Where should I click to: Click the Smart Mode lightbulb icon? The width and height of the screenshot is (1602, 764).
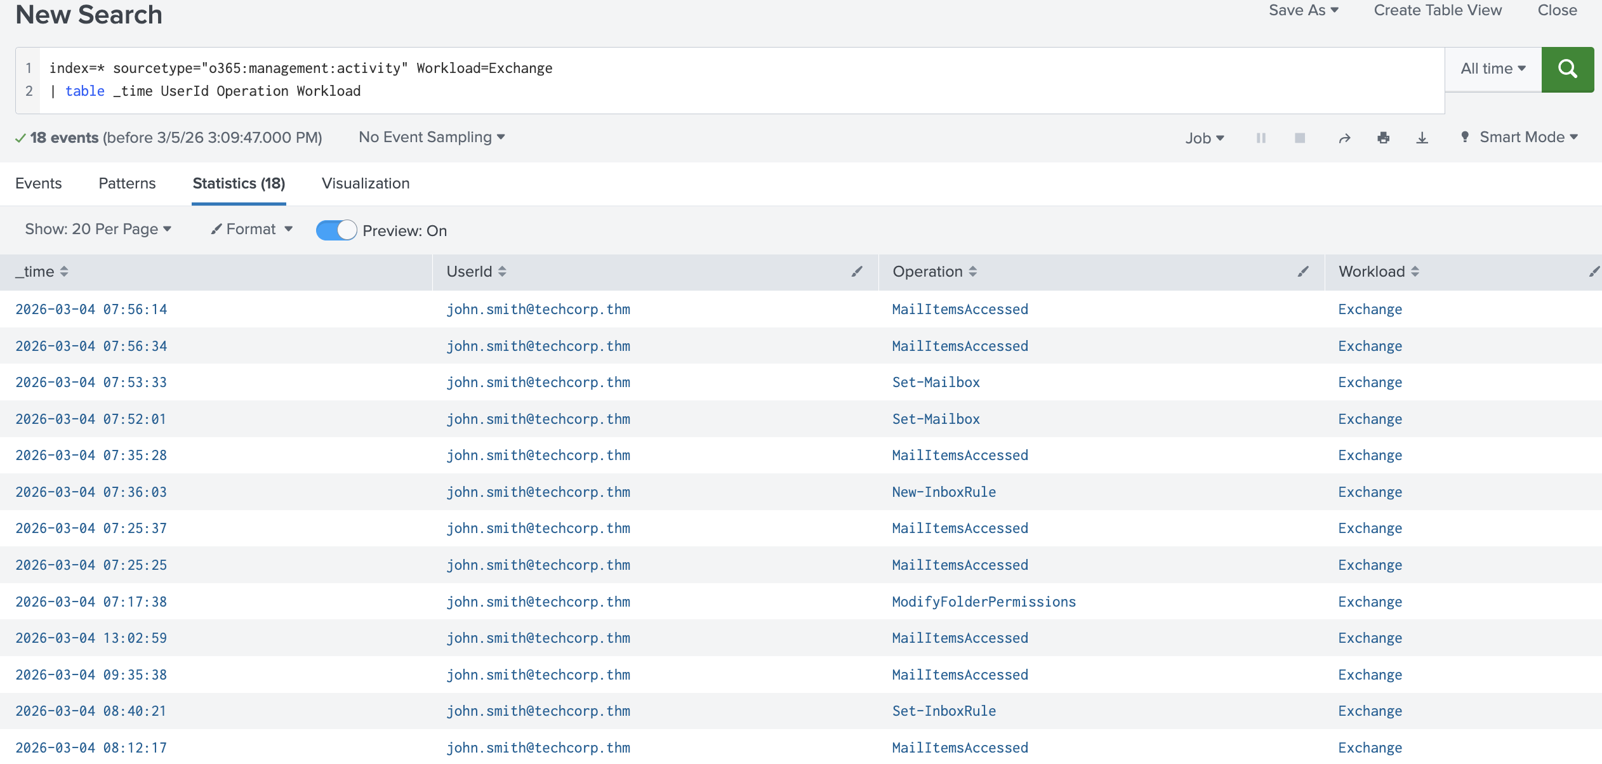pos(1465,137)
